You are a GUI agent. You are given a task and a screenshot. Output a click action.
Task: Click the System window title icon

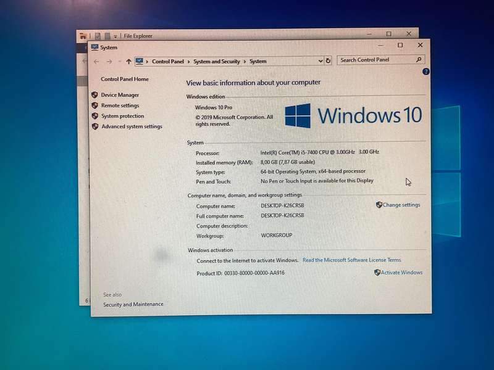click(x=94, y=47)
